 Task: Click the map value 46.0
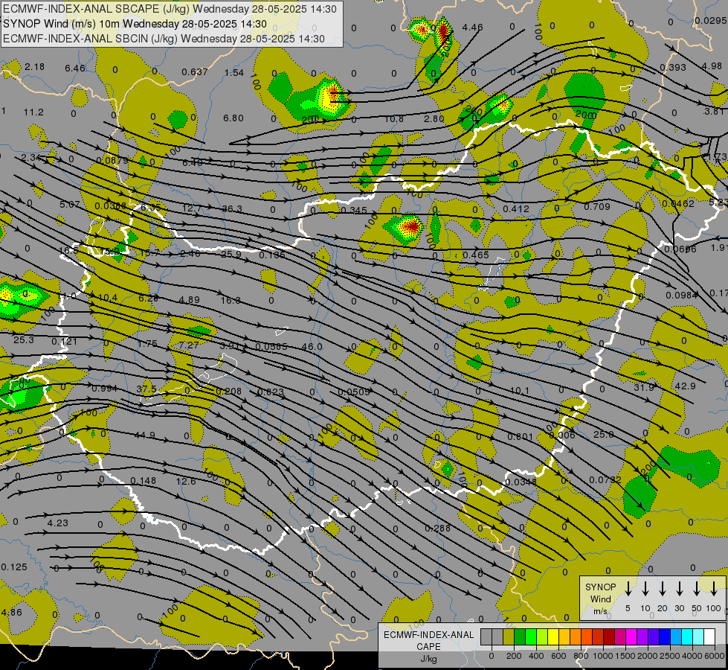click(312, 346)
